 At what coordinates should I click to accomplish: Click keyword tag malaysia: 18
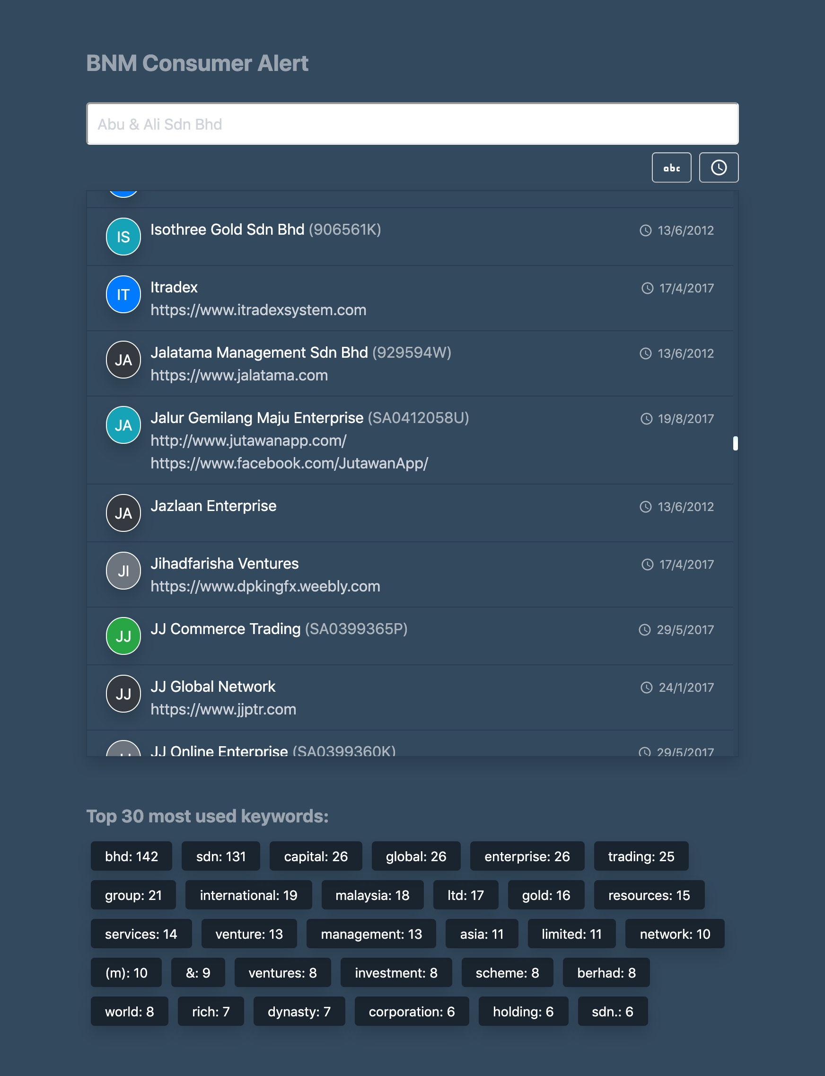[372, 895]
